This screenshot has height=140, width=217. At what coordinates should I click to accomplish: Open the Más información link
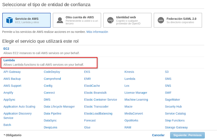[x=97, y=32]
